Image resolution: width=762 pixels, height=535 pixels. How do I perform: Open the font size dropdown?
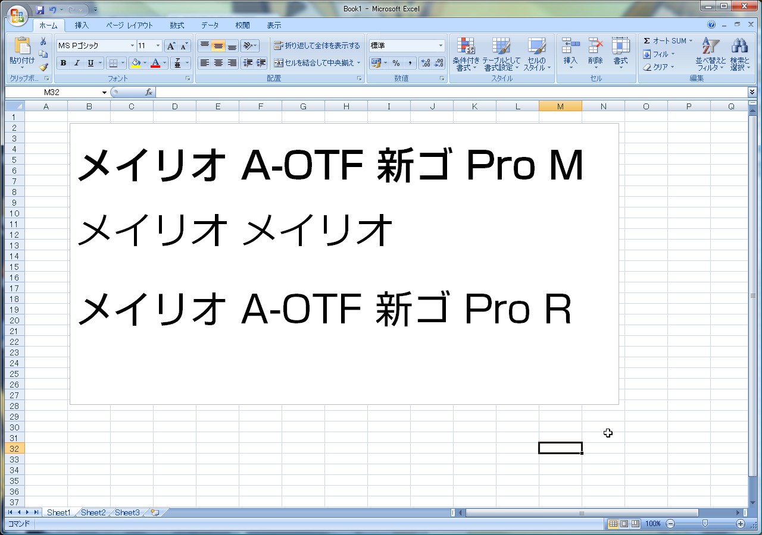click(x=158, y=46)
